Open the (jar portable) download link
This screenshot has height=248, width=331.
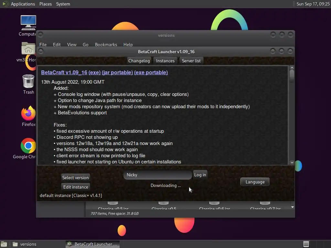tap(117, 72)
